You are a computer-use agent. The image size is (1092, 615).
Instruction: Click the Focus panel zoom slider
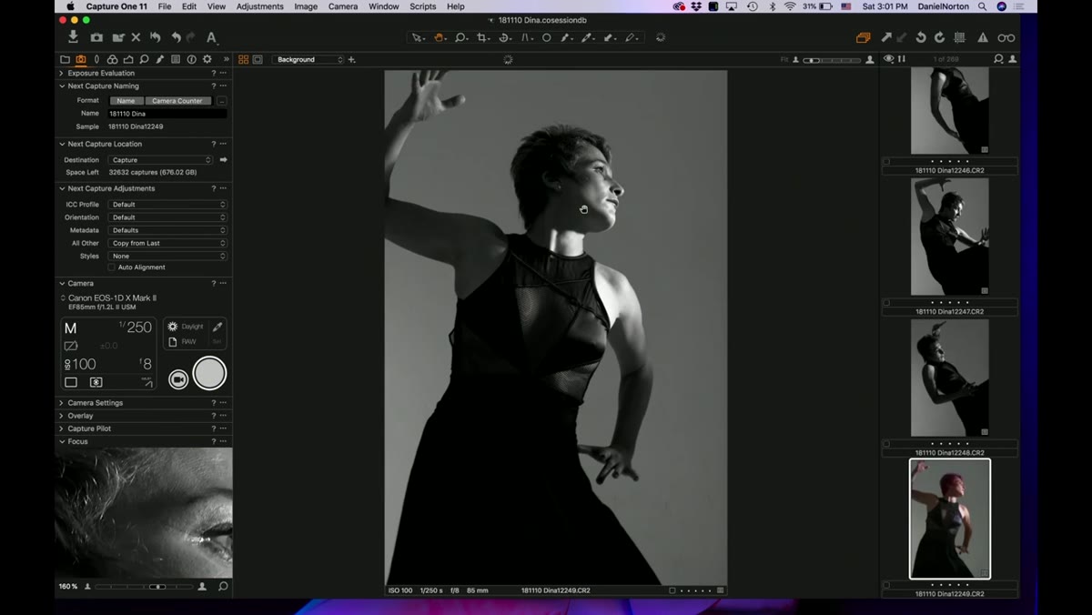point(144,587)
